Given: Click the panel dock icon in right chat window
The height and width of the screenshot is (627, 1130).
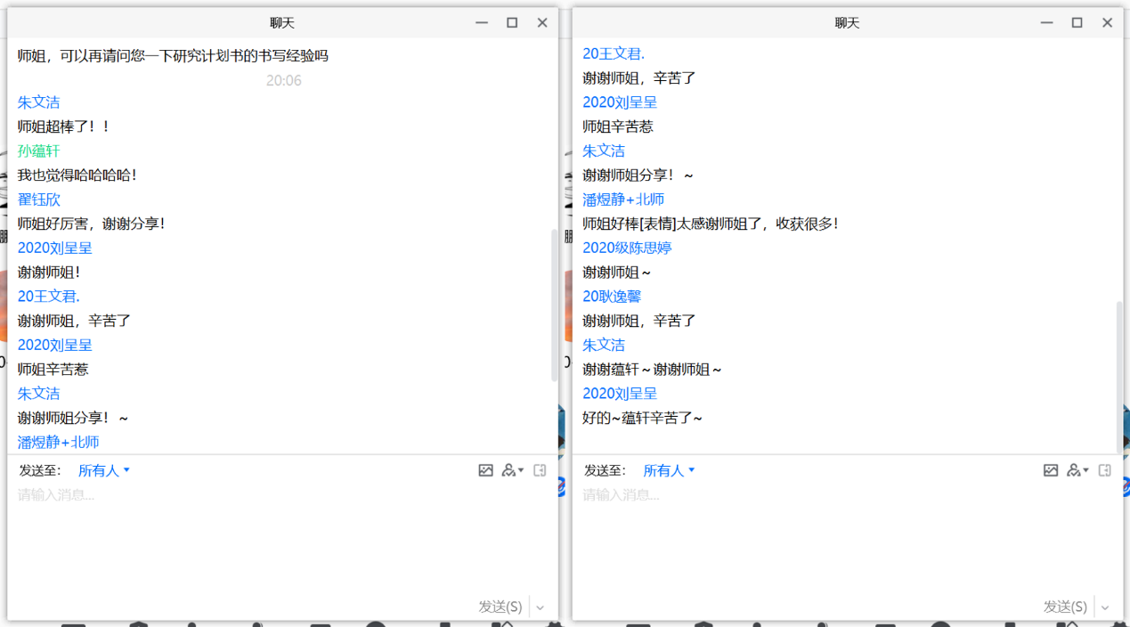Looking at the screenshot, I should [x=1105, y=470].
